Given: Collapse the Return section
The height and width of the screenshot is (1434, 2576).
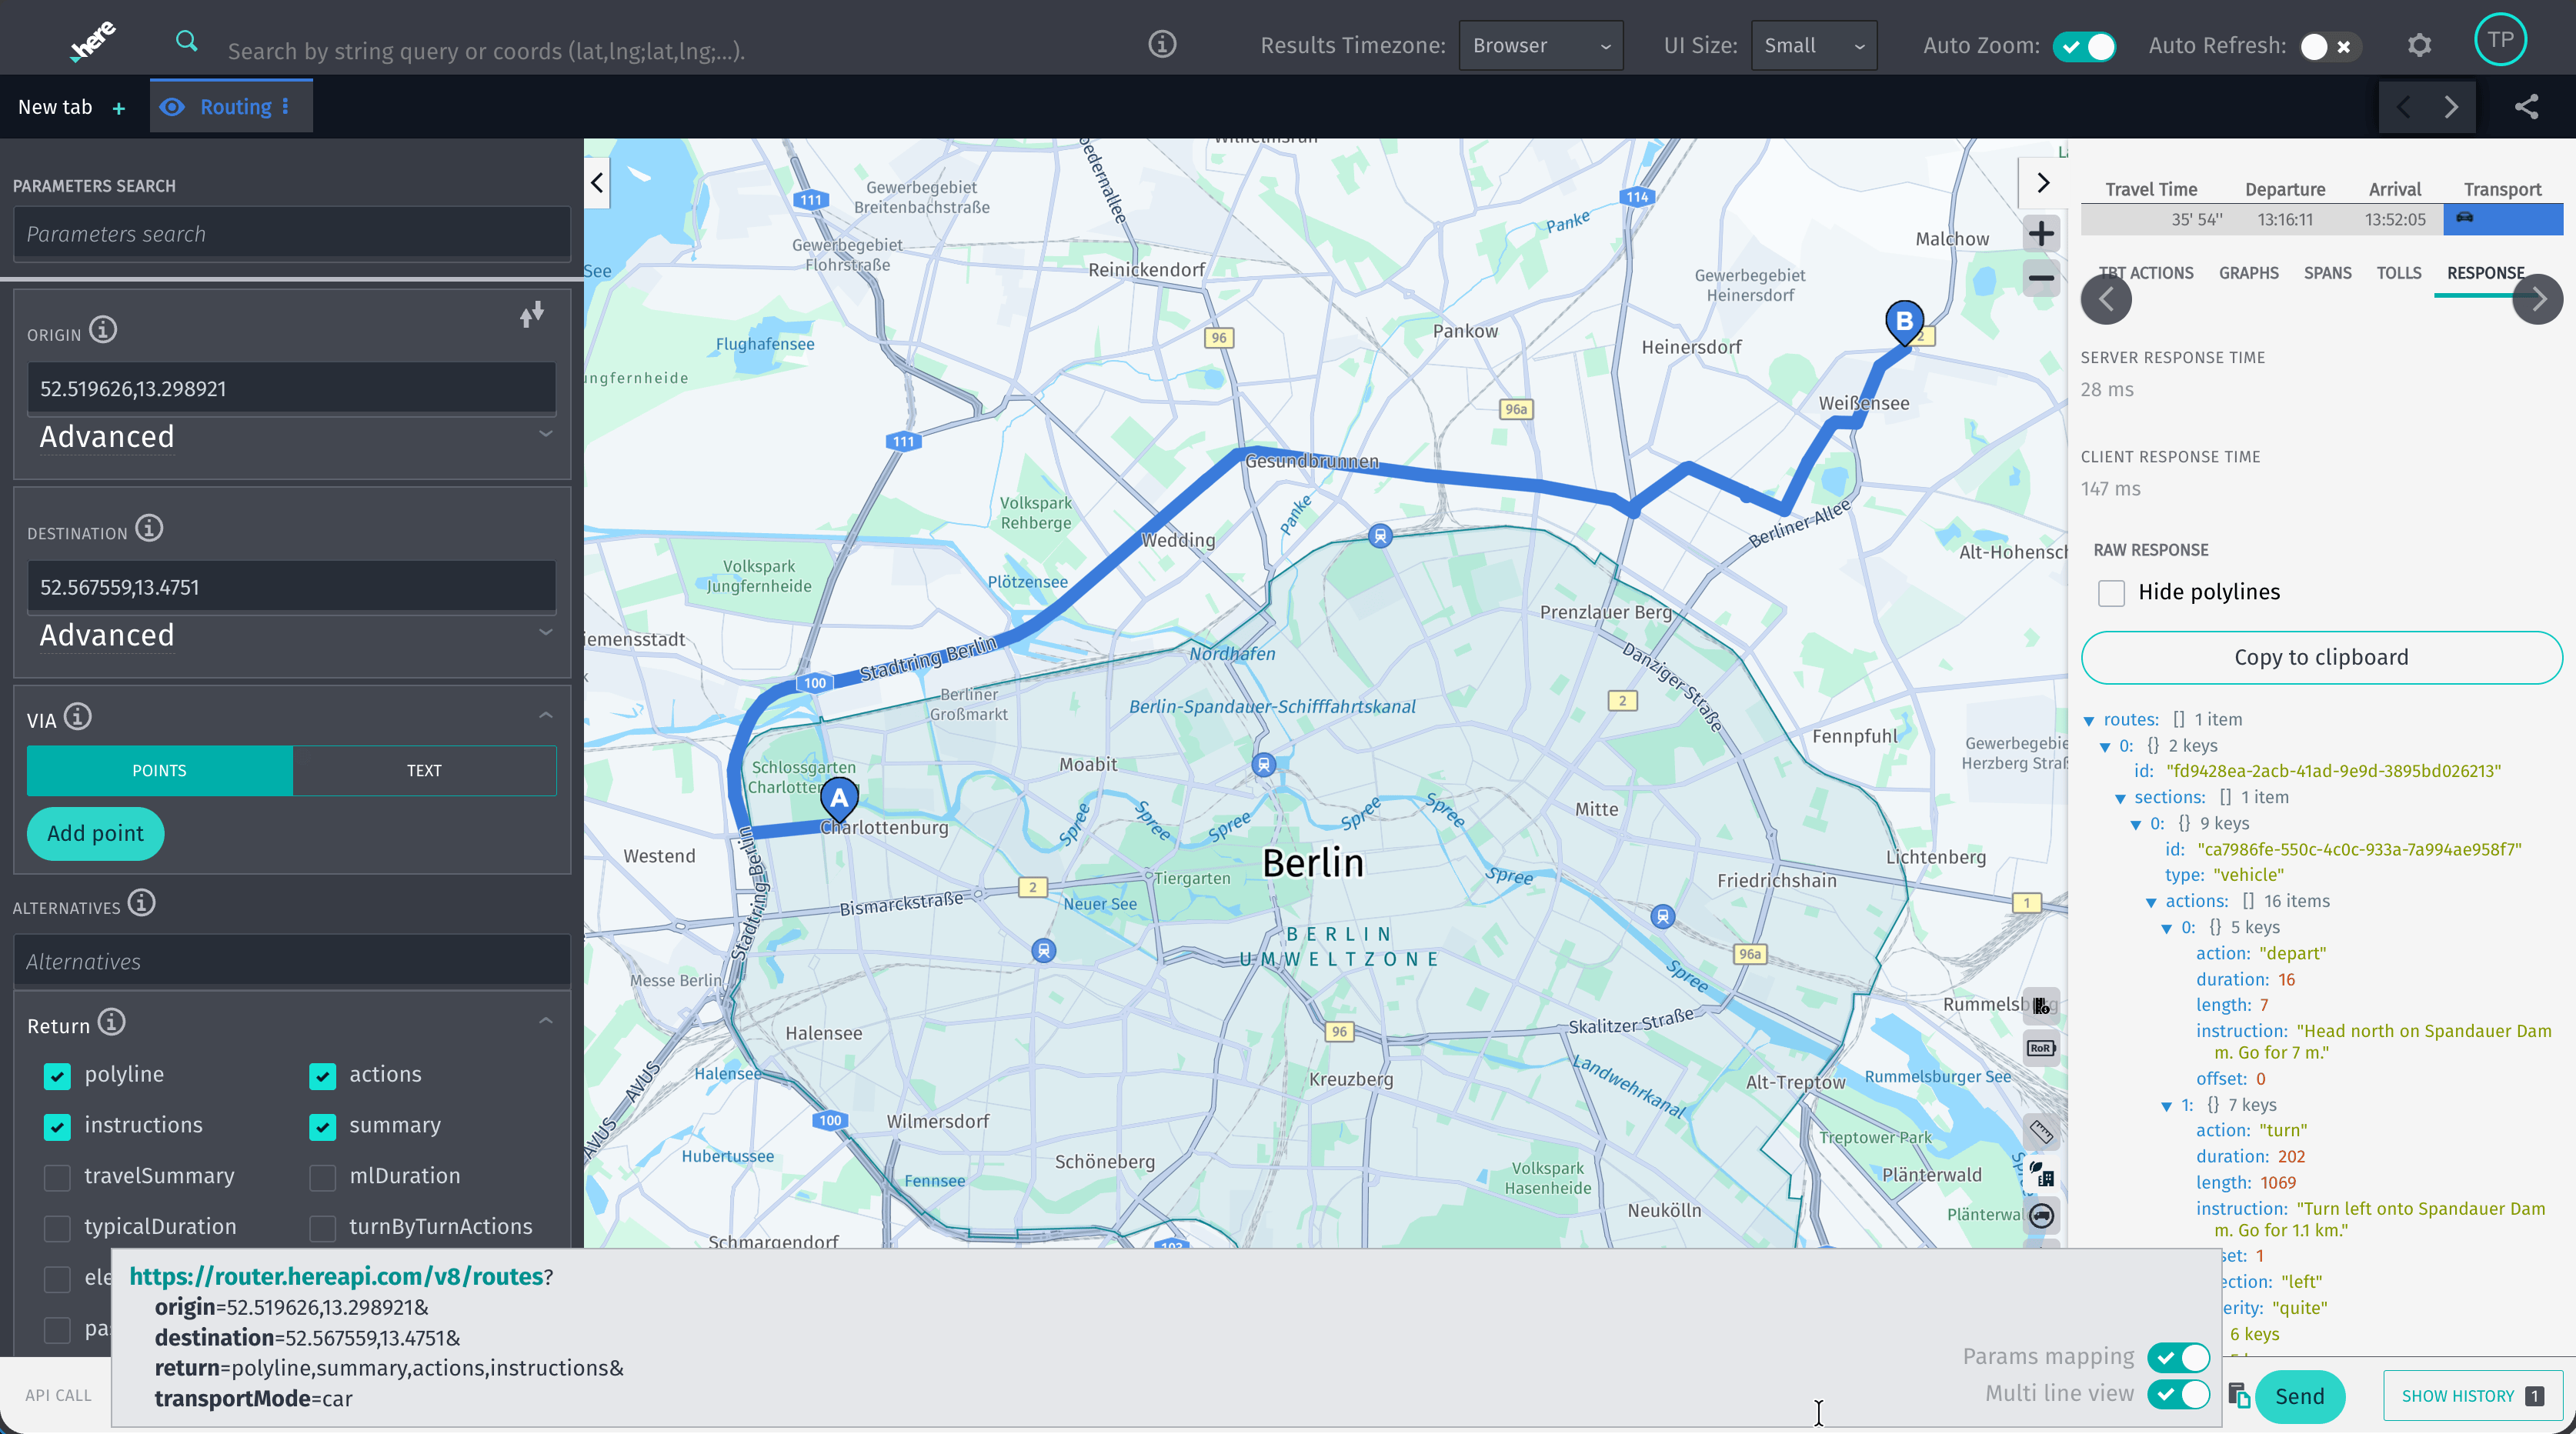Looking at the screenshot, I should (546, 1021).
